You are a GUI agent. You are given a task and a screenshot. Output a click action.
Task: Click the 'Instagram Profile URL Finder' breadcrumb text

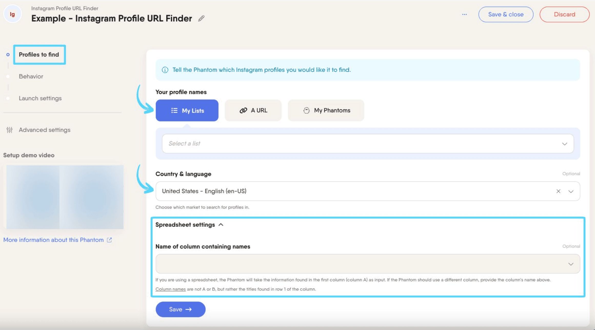pos(65,8)
